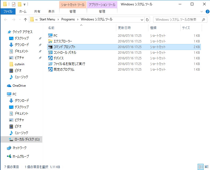Select ローカル ディスク (C:) in sidebar

pos(21,139)
